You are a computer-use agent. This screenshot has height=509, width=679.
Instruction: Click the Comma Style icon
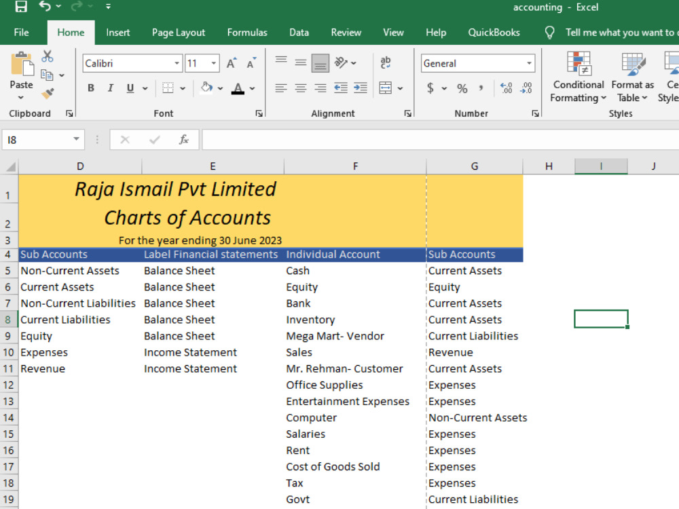coord(482,88)
